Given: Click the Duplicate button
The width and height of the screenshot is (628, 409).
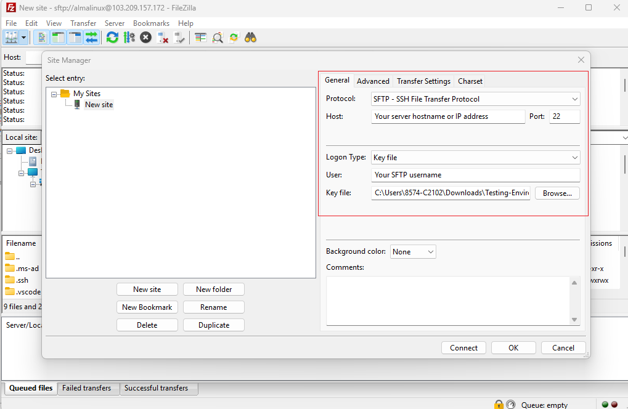Looking at the screenshot, I should tap(214, 325).
